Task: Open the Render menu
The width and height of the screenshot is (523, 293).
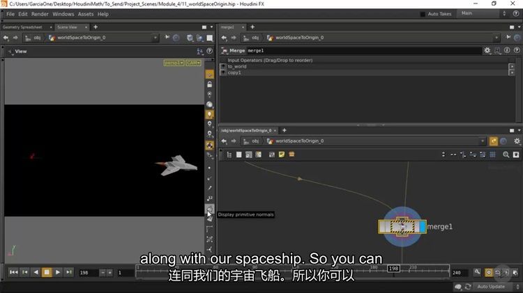Action: click(x=40, y=14)
